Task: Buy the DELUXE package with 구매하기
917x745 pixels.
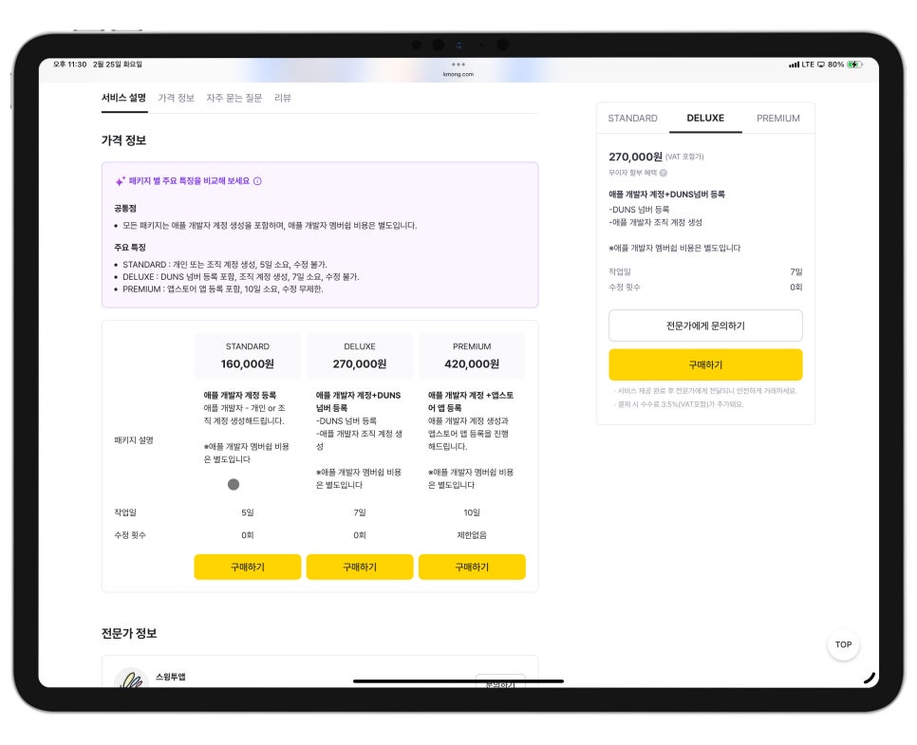Action: point(360,568)
